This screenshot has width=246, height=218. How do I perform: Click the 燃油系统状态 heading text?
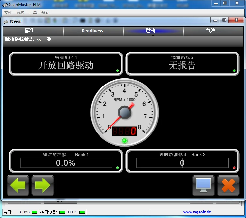(x=19, y=39)
